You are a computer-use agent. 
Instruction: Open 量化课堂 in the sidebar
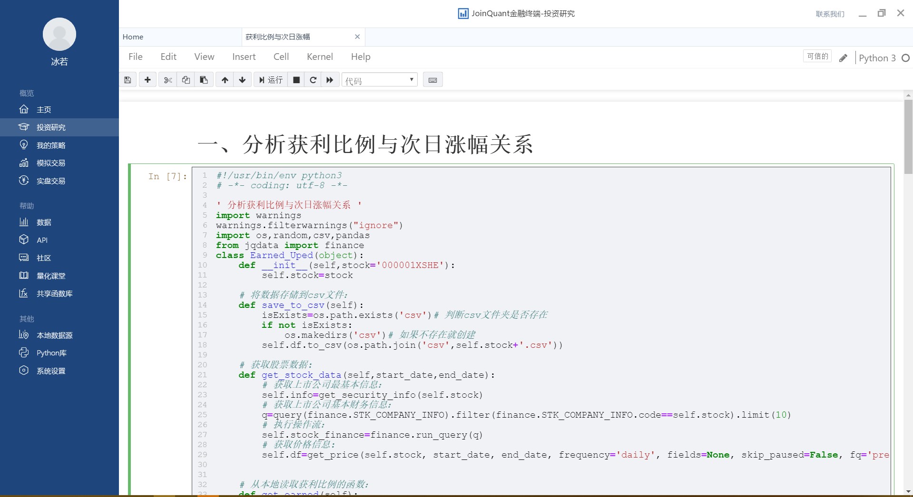point(59,276)
